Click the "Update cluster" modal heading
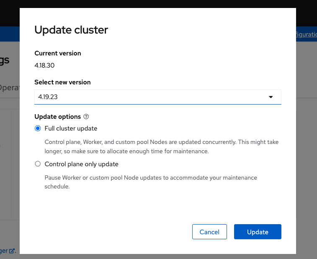The height and width of the screenshot is (259, 317). [71, 30]
